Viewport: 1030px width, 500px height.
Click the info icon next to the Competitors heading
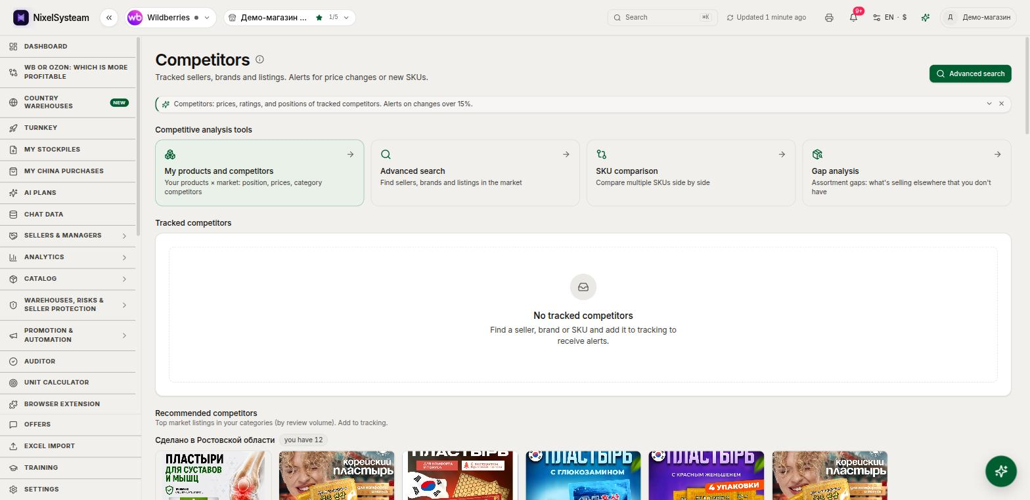(x=259, y=60)
